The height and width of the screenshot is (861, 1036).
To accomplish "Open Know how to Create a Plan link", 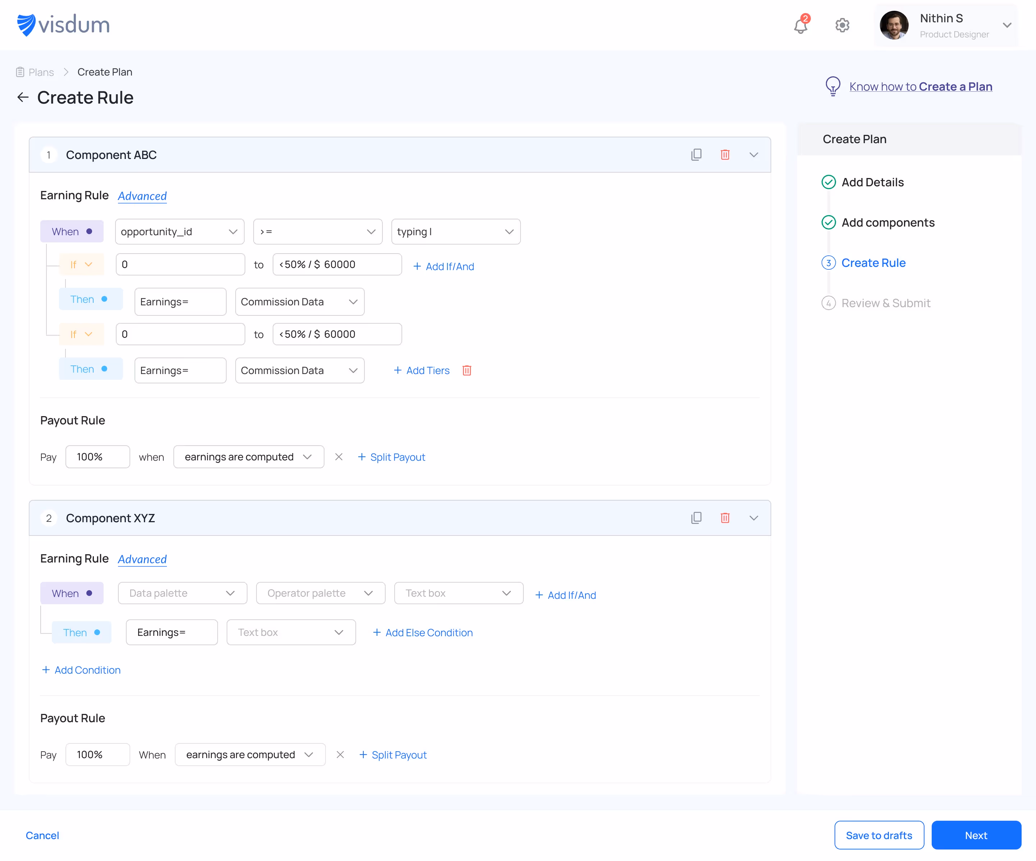I will click(x=920, y=87).
